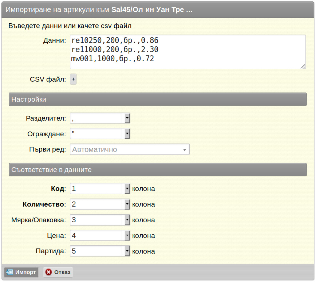Image resolution: width=315 pixels, height=282 pixels.
Task: Open the Код column dropdown arrow
Action: [x=127, y=188]
